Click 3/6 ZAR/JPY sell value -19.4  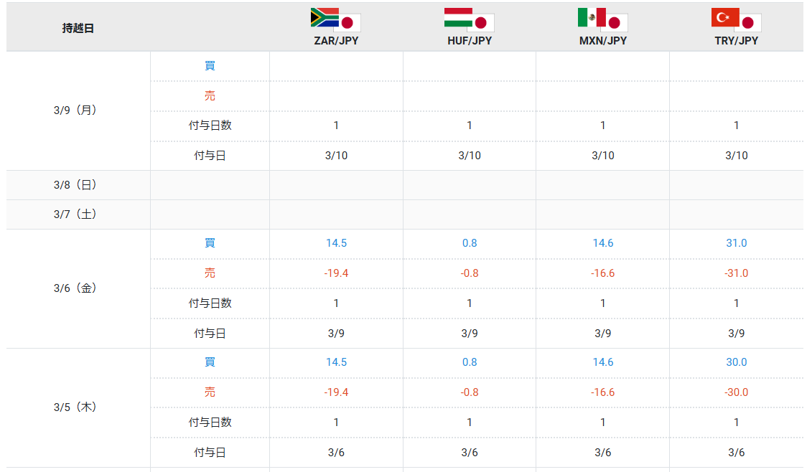click(x=336, y=273)
